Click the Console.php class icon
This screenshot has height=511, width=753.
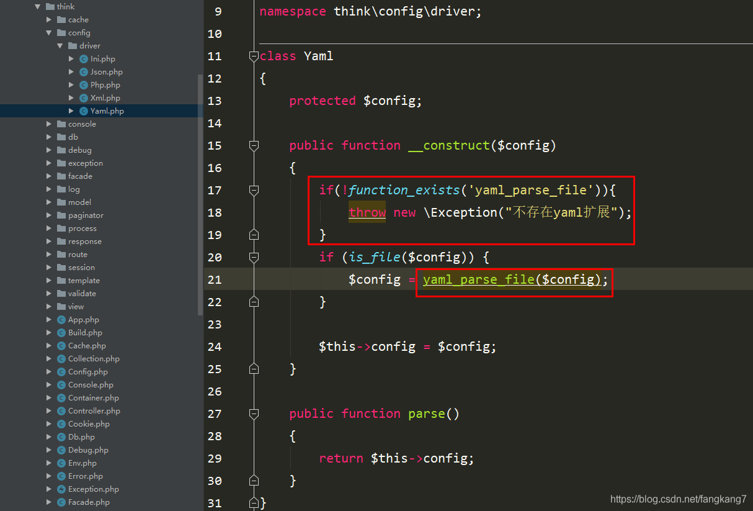[61, 385]
